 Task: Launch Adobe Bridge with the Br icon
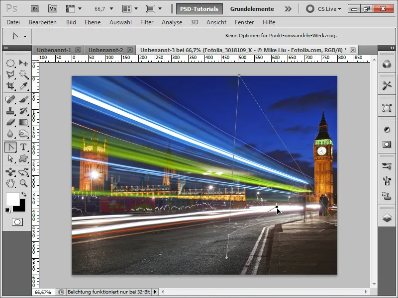tap(35, 9)
